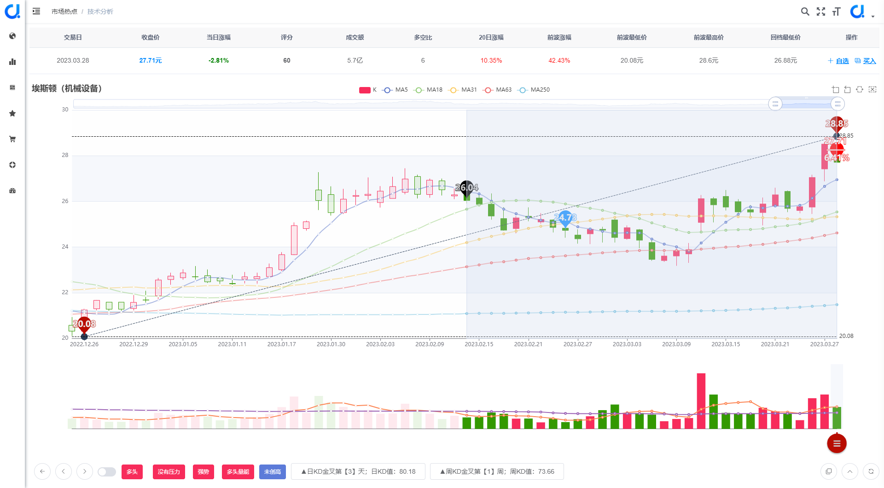Click the app logo at top left
The image size is (884, 488).
(12, 11)
